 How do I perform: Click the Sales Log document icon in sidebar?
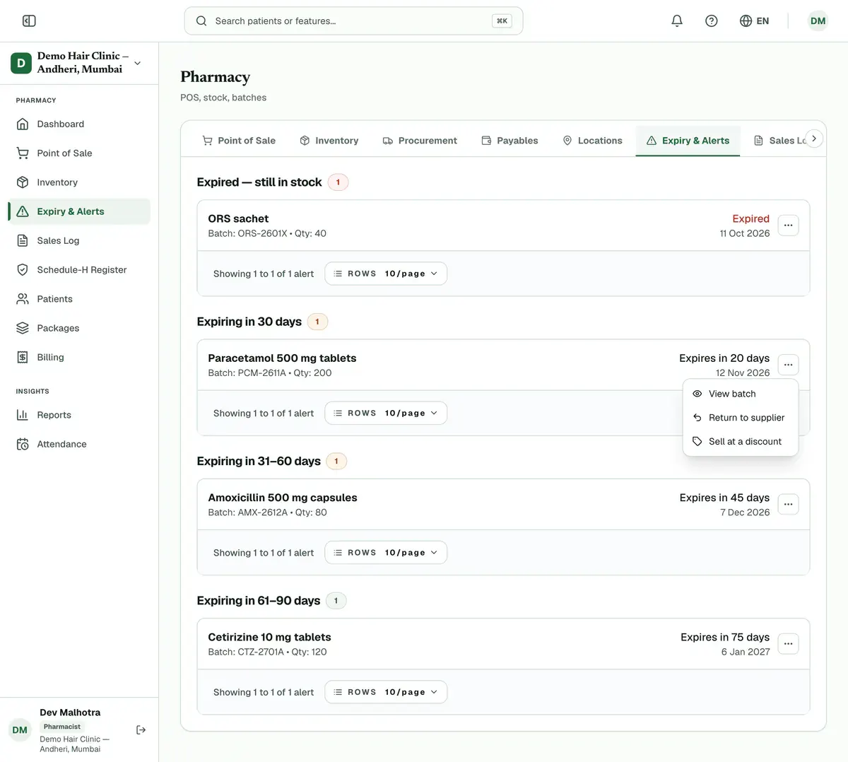tap(23, 241)
